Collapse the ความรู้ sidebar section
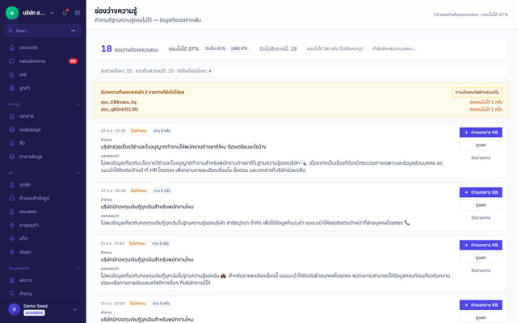517x323 pixels. (x=78, y=104)
